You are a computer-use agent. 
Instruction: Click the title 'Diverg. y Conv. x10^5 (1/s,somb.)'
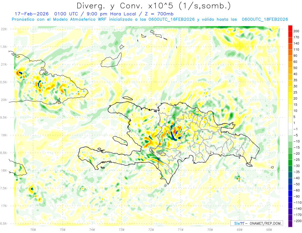click(x=154, y=6)
